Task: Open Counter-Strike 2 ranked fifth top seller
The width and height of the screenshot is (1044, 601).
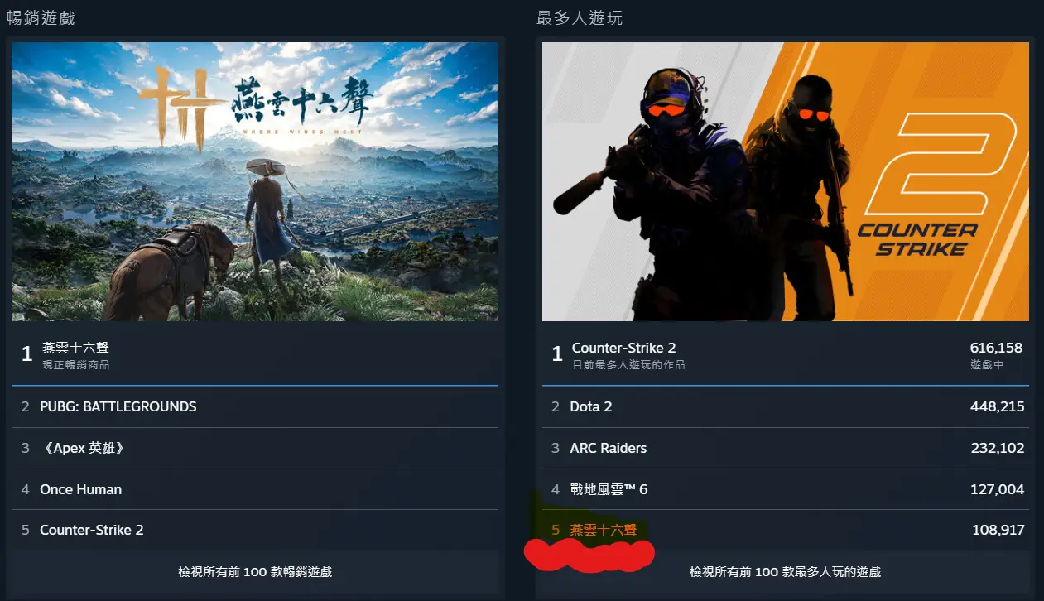Action: (255, 530)
